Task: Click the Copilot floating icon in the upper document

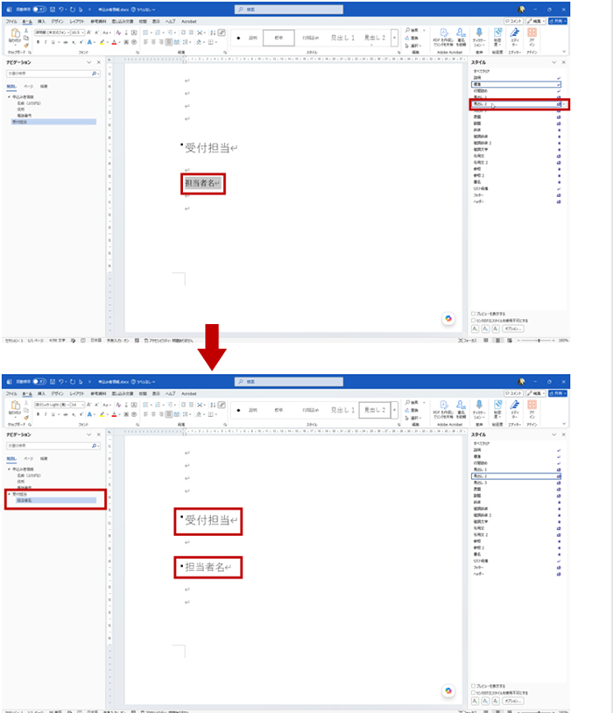Action: (448, 318)
